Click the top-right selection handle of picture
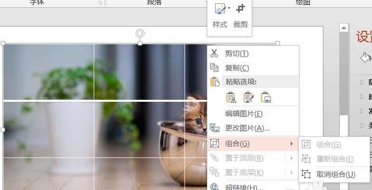 (278, 43)
